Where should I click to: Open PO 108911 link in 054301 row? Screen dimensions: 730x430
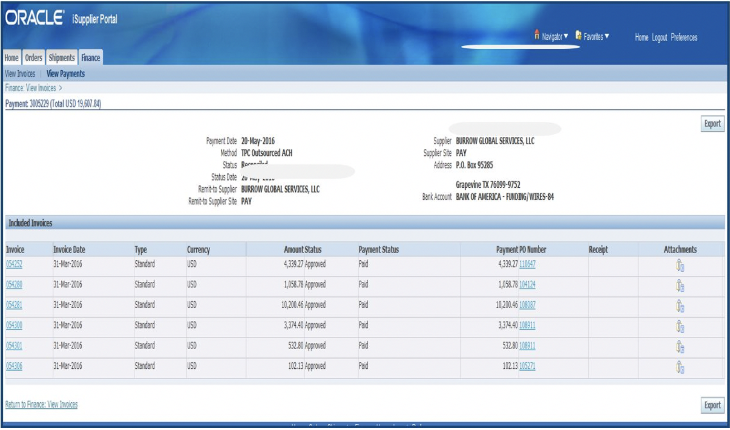tap(527, 346)
